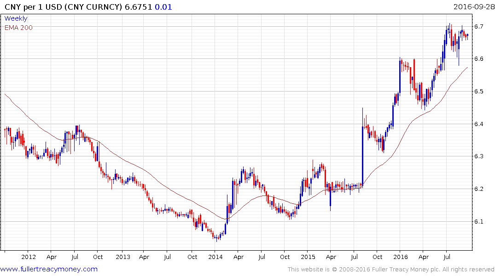The height and width of the screenshot is (276, 495).
Task: Click the Weekly interval label
Action: (x=16, y=18)
